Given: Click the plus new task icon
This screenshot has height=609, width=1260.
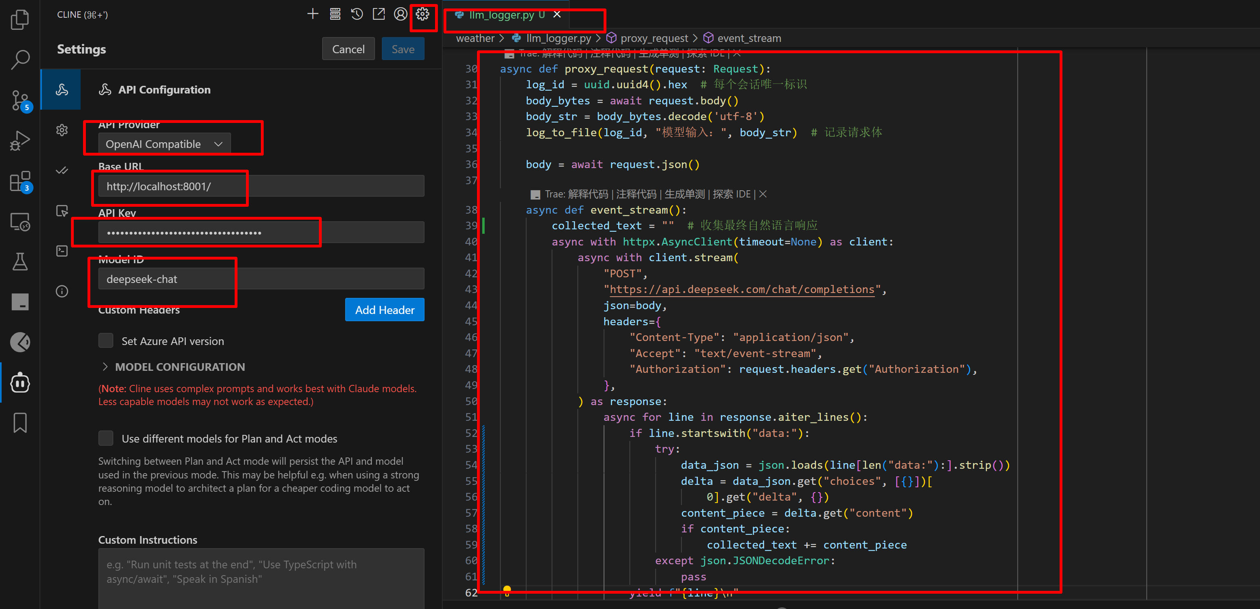Looking at the screenshot, I should coord(312,14).
